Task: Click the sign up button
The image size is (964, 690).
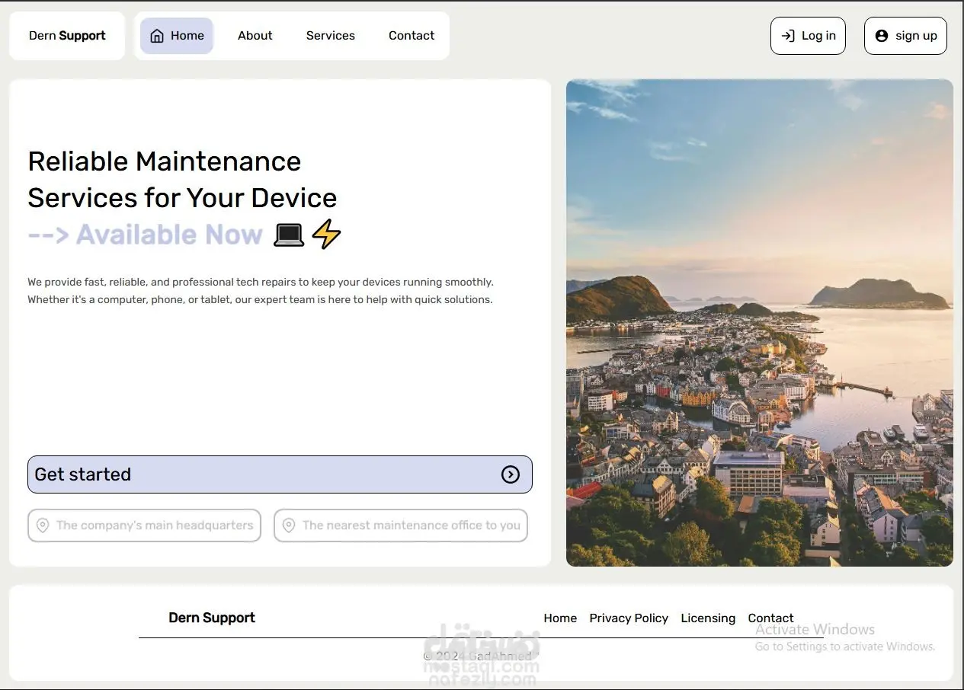Action: [905, 36]
